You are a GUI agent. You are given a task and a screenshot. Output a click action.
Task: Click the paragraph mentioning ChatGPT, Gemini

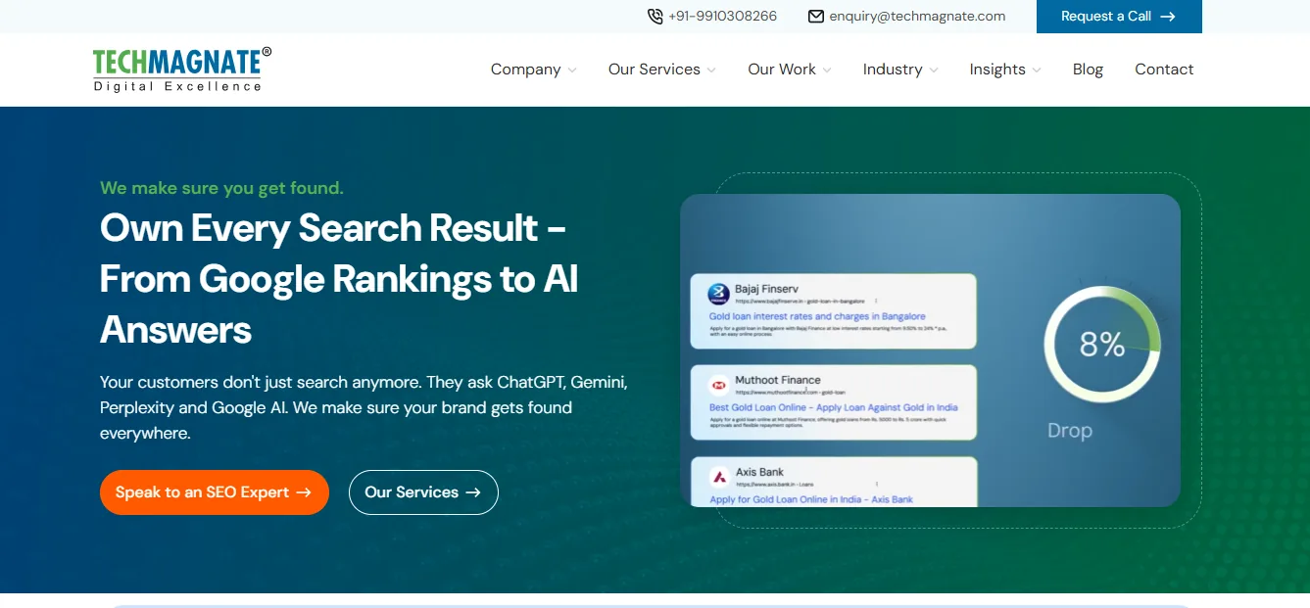click(x=364, y=407)
